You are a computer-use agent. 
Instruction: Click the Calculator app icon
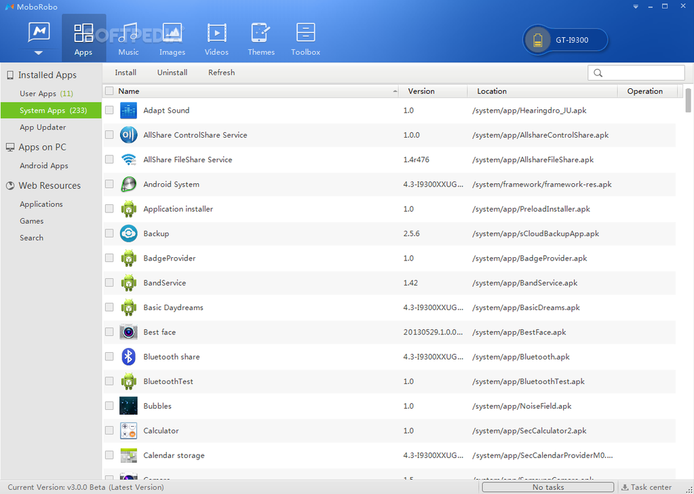point(128,430)
